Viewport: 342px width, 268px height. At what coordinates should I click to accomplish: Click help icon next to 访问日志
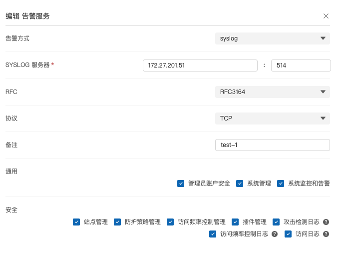pyautogui.click(x=326, y=234)
